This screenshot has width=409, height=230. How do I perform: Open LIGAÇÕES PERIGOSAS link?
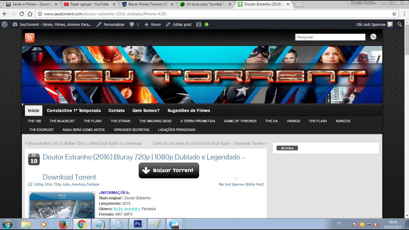click(x=177, y=130)
